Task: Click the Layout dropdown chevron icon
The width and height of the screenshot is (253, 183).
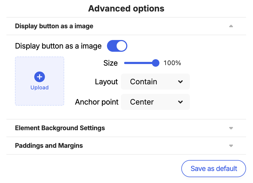Action: pyautogui.click(x=180, y=82)
